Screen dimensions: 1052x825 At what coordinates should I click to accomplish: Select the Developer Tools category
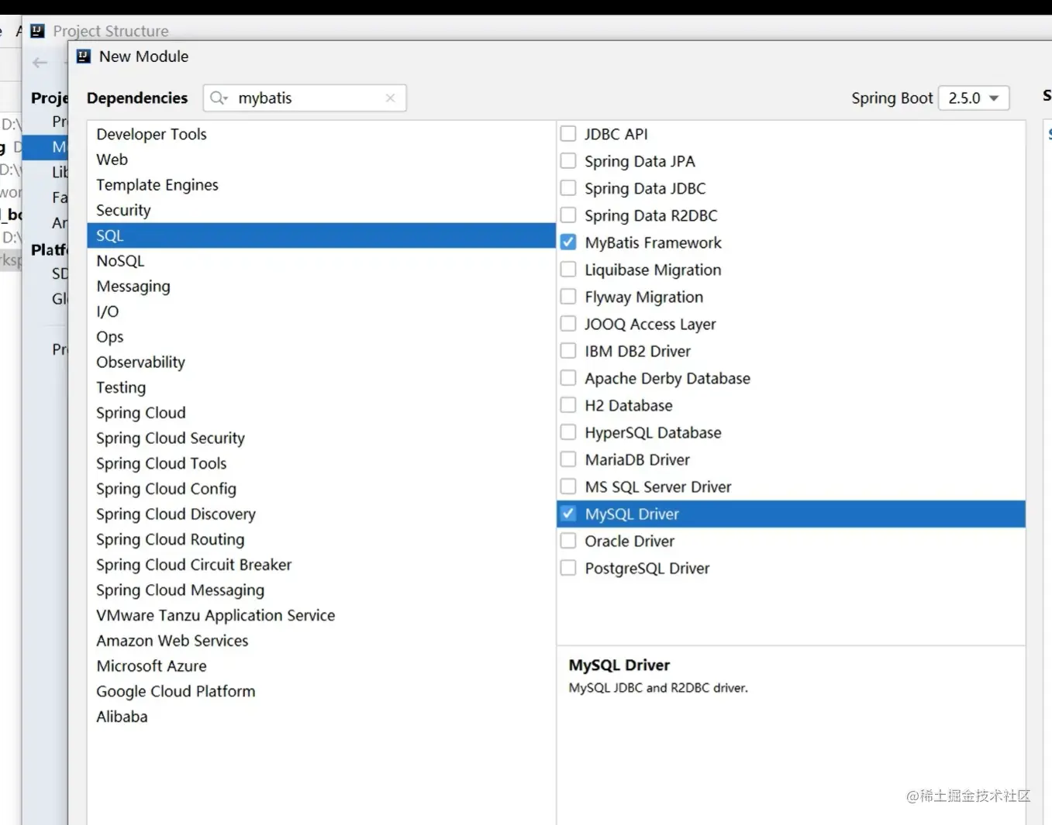click(322, 134)
